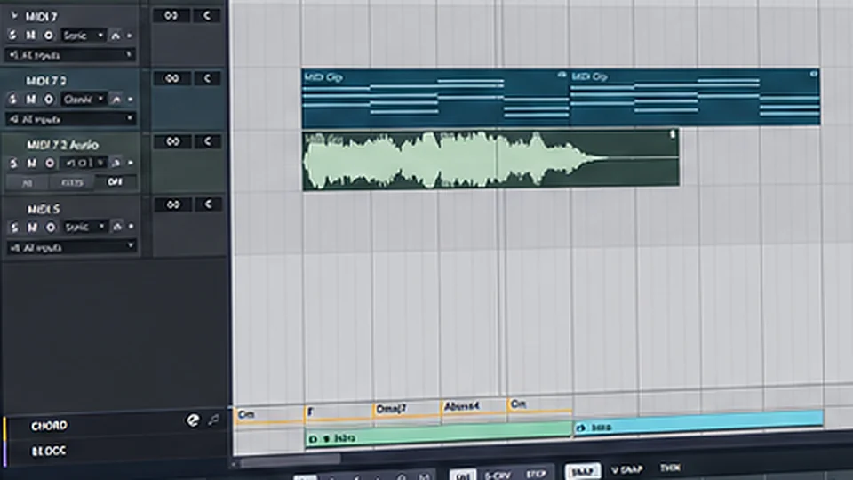
Task: Toggle the V SNAP button
Action: [x=627, y=469]
